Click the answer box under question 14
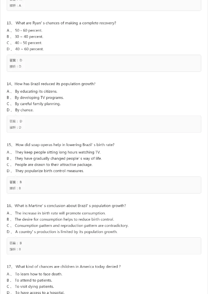The width and height of the screenshot is (208, 294). [x=104, y=124]
